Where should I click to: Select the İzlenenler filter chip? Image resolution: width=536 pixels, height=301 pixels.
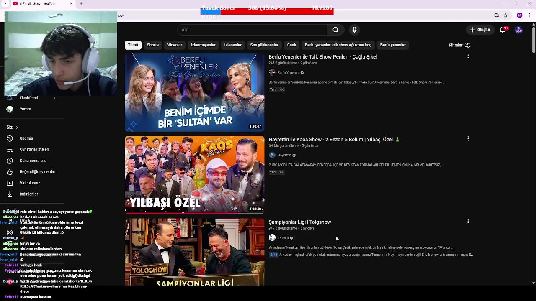pyautogui.click(x=233, y=45)
